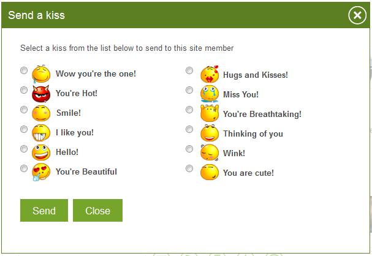Screen dimensions: 372x256
Task: Select the Hugs and Kisses radio button
Action: point(189,70)
